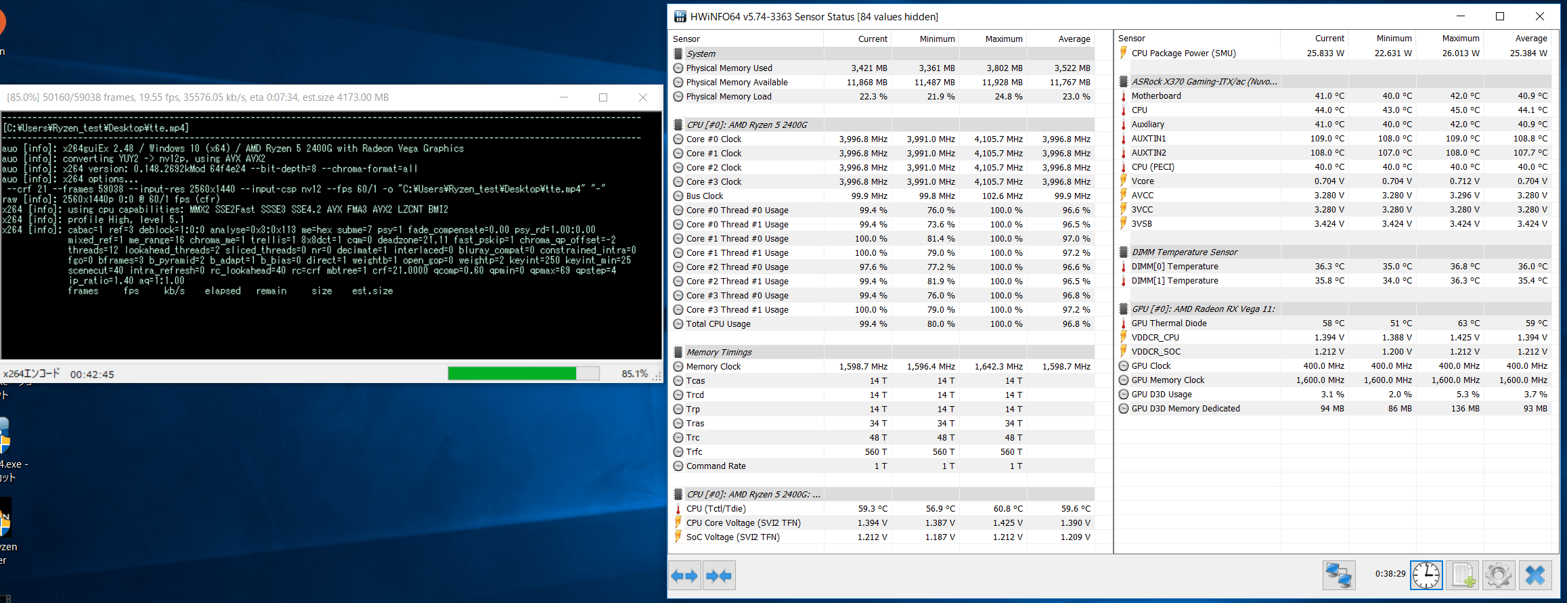Click the 00:42:45 elapsed time in x264 window
The height and width of the screenshot is (603, 1567).
[x=92, y=374]
